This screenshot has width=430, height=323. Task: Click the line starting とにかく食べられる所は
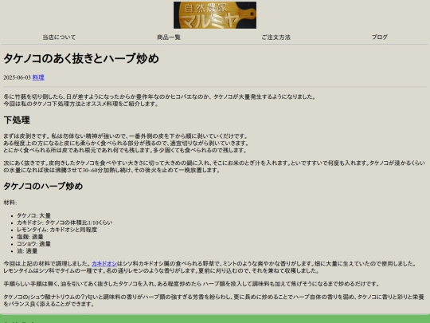coord(125,150)
